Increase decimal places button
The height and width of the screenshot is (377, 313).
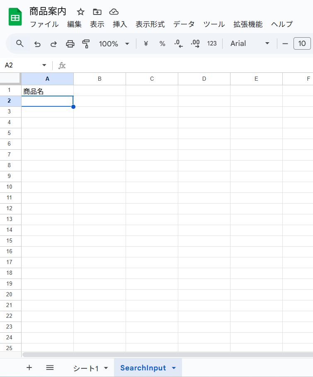point(195,43)
